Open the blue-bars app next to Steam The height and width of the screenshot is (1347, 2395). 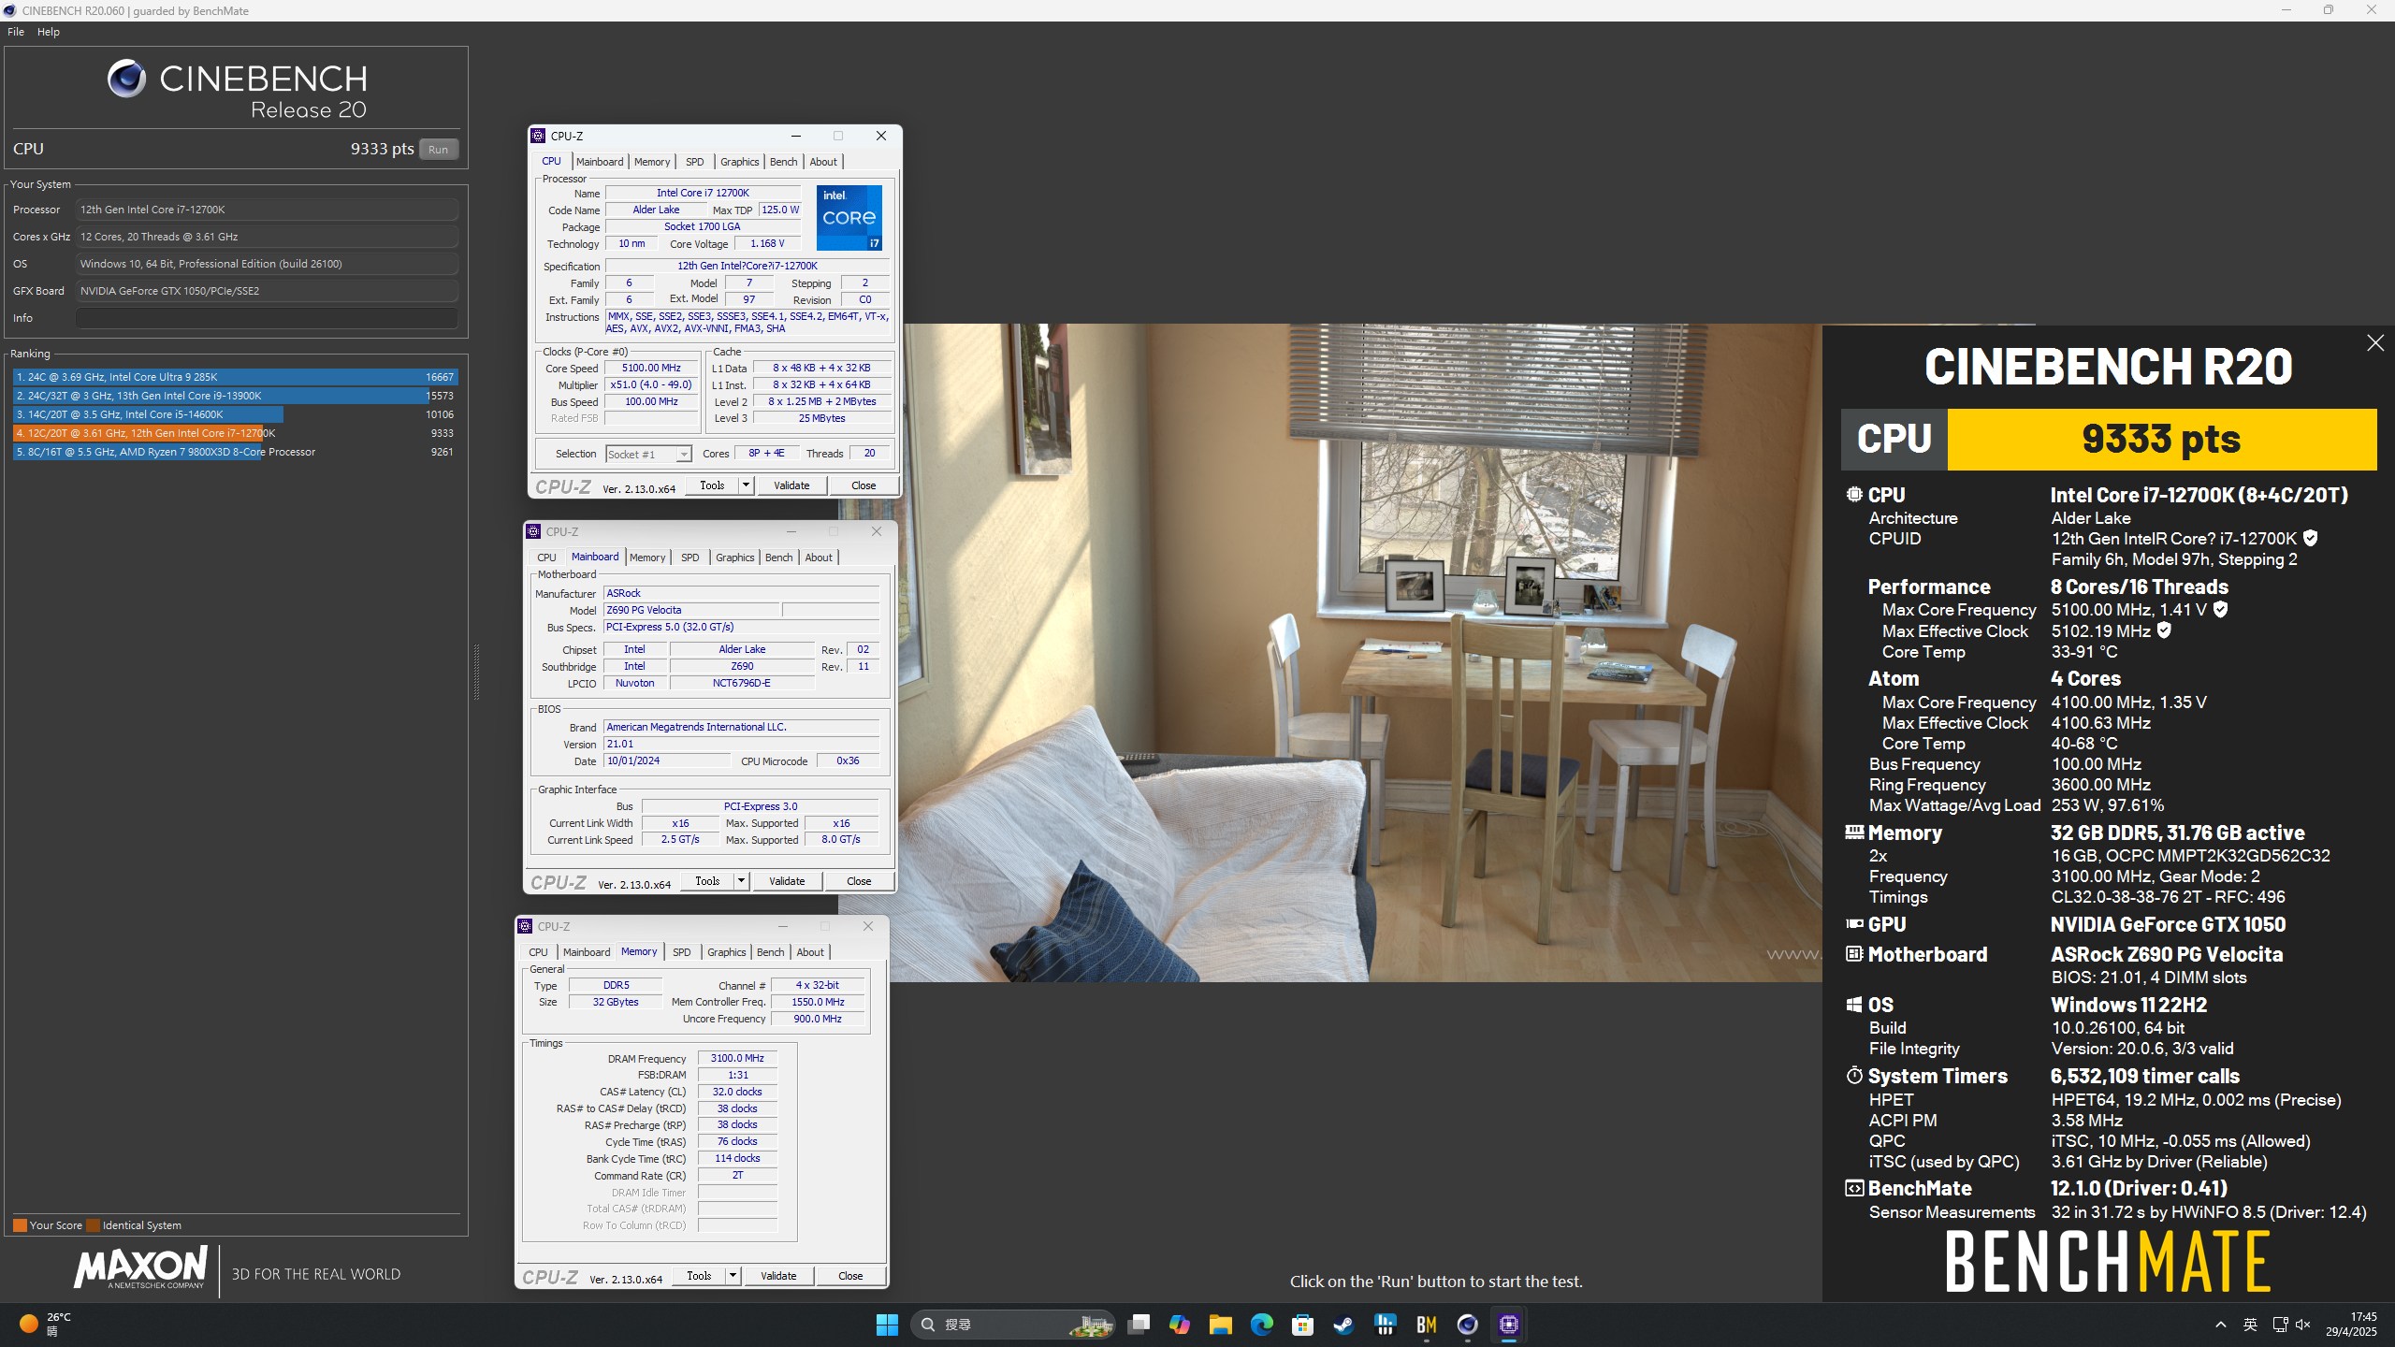point(1385,1325)
